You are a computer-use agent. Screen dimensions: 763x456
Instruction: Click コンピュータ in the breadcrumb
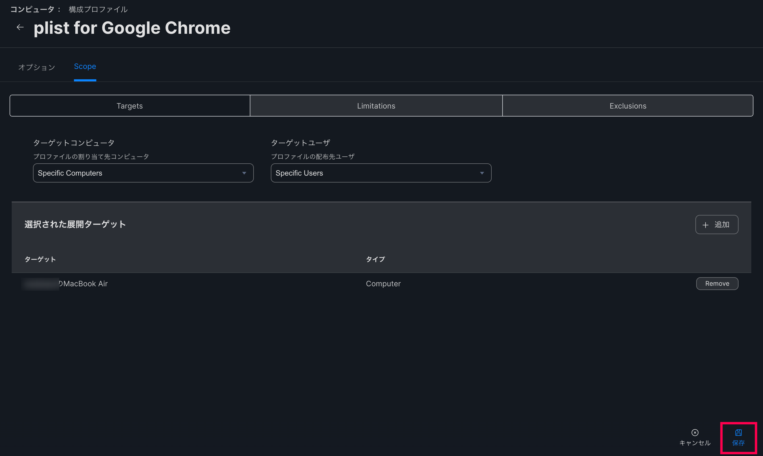tap(32, 9)
